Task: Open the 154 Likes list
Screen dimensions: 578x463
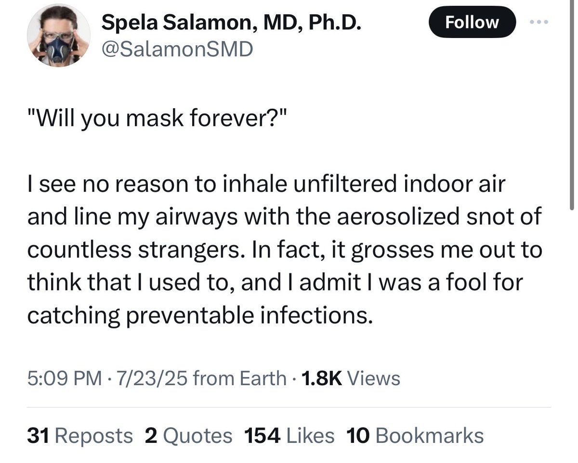Action: click(x=289, y=436)
